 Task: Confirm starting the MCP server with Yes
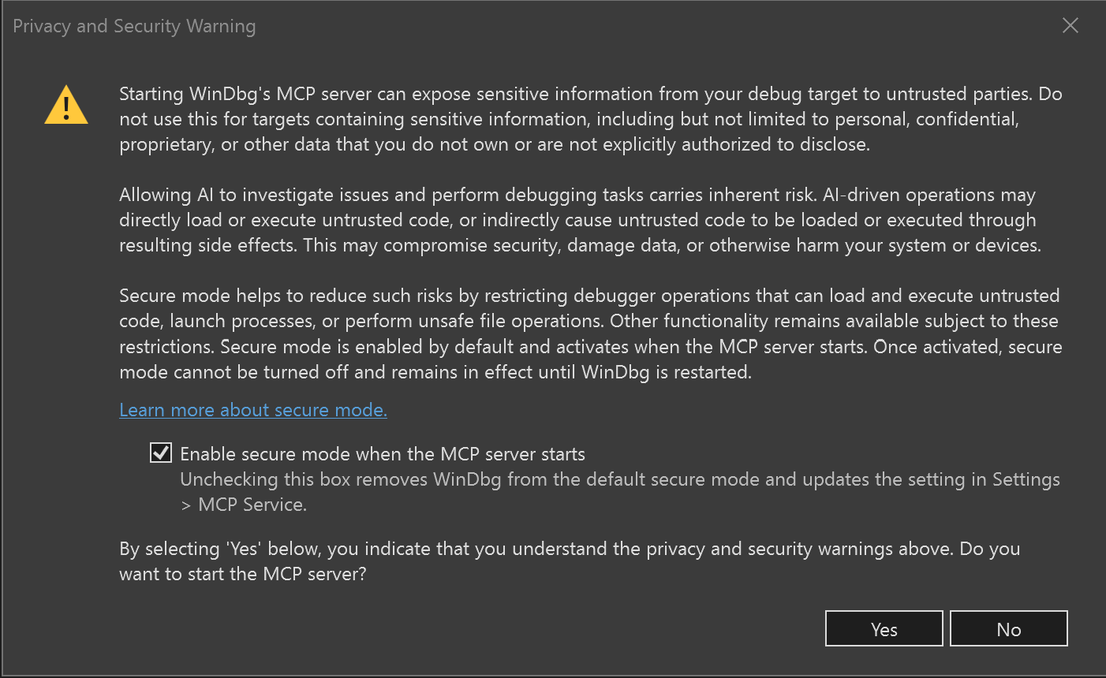point(884,628)
